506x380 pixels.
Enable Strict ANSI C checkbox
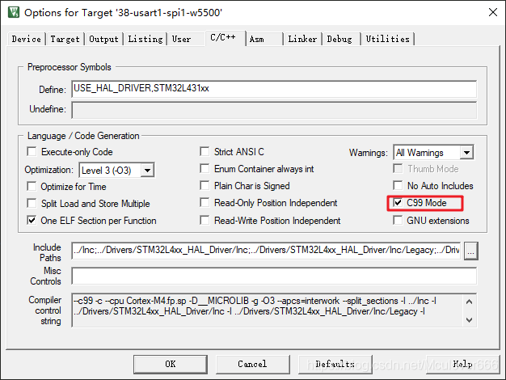point(205,151)
